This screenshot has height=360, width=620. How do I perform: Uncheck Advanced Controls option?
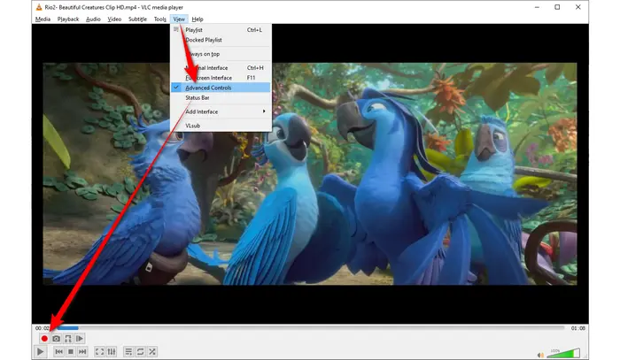221,88
